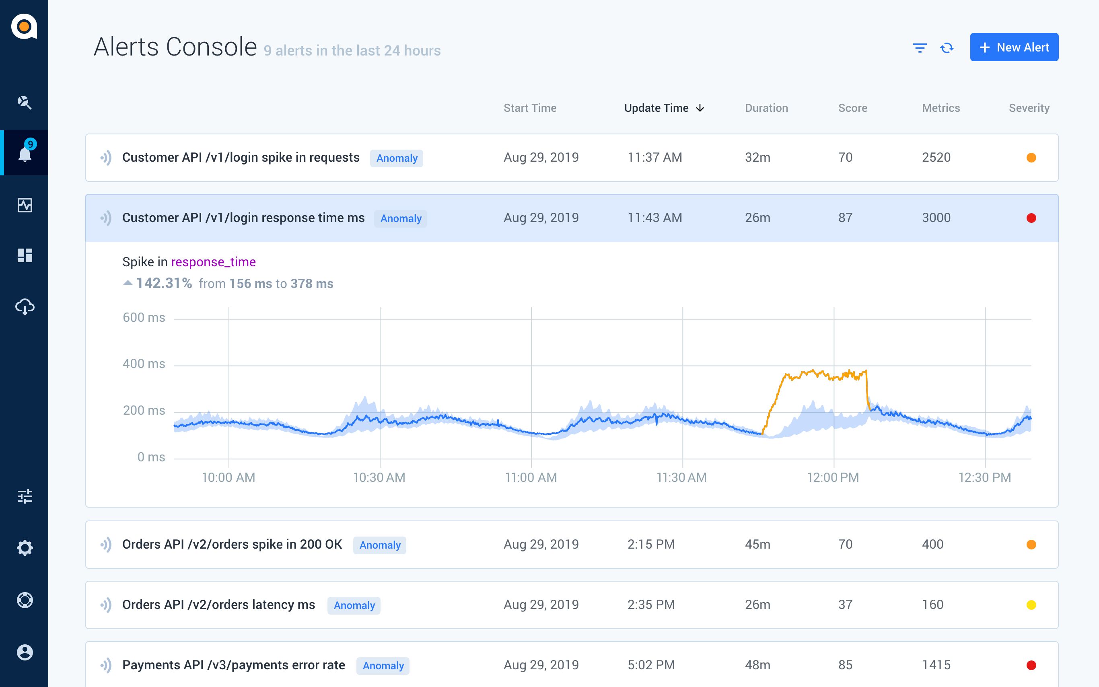Click red severity dot on login response time row
1099x687 pixels.
tap(1031, 218)
